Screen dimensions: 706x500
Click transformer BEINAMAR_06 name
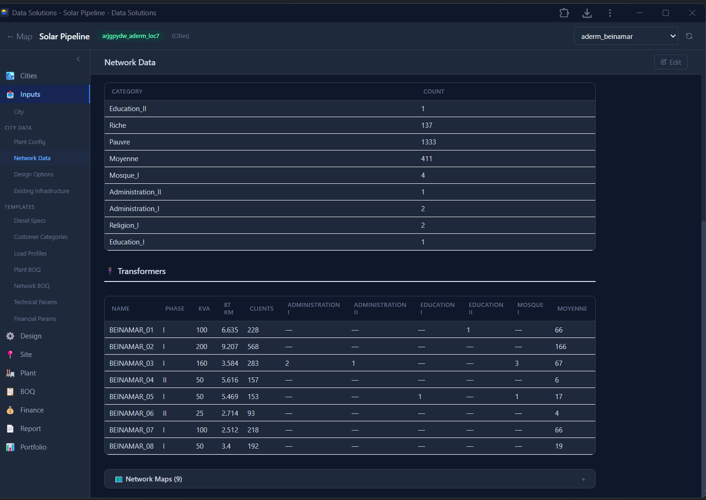point(131,413)
